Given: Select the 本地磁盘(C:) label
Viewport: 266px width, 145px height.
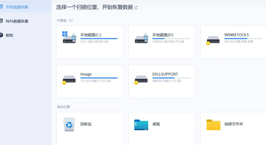Looking at the screenshot, I should (91, 35).
